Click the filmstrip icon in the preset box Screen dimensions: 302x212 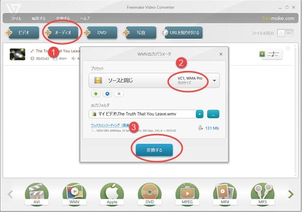(98, 81)
